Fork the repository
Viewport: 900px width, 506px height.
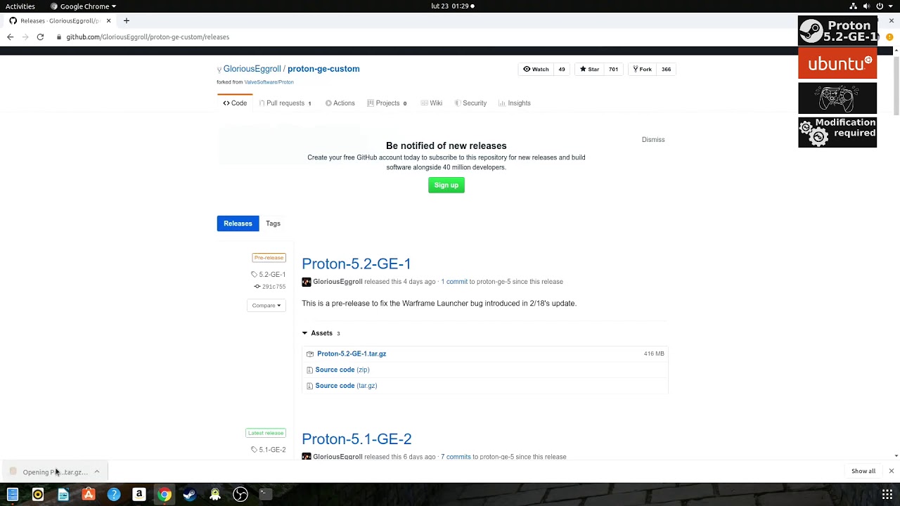642,69
